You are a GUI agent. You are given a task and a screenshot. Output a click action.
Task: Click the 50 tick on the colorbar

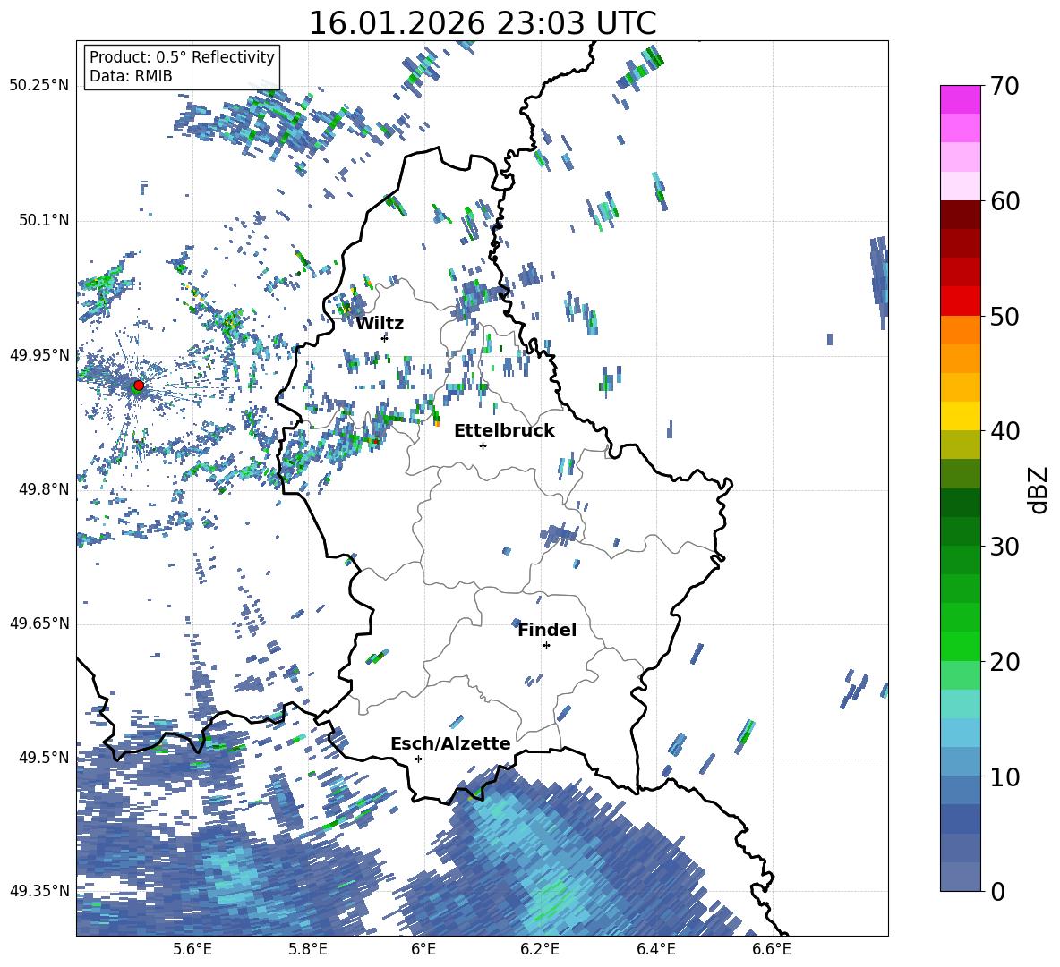[1004, 316]
